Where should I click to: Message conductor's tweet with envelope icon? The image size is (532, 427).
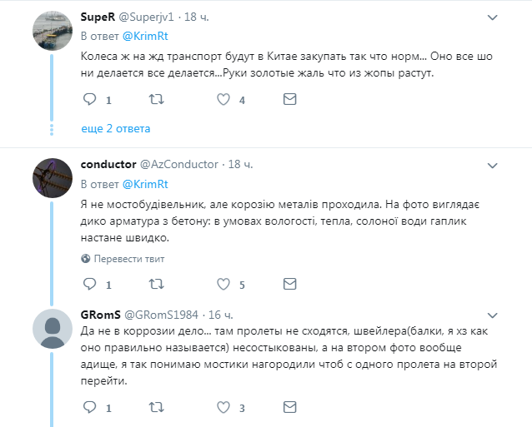pos(289,285)
